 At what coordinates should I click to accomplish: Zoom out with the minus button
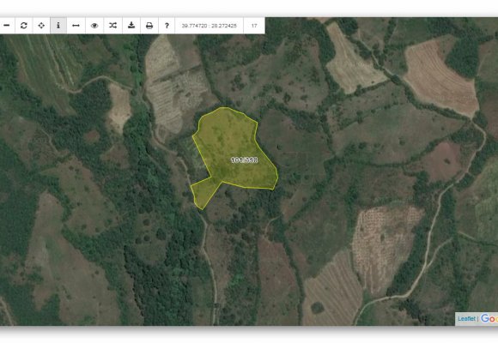tap(7, 26)
